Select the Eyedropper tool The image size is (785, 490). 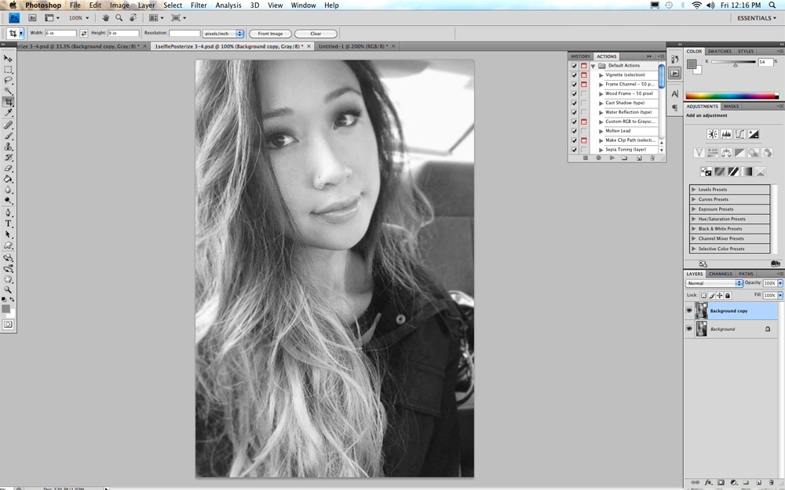point(8,113)
